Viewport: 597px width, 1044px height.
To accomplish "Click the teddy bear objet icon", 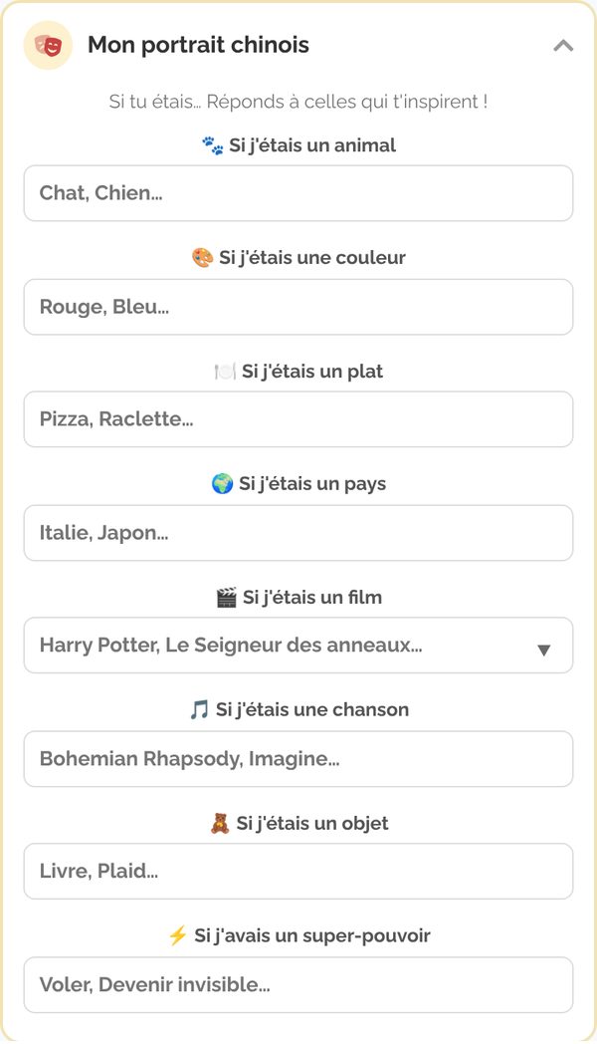I will click(x=219, y=824).
